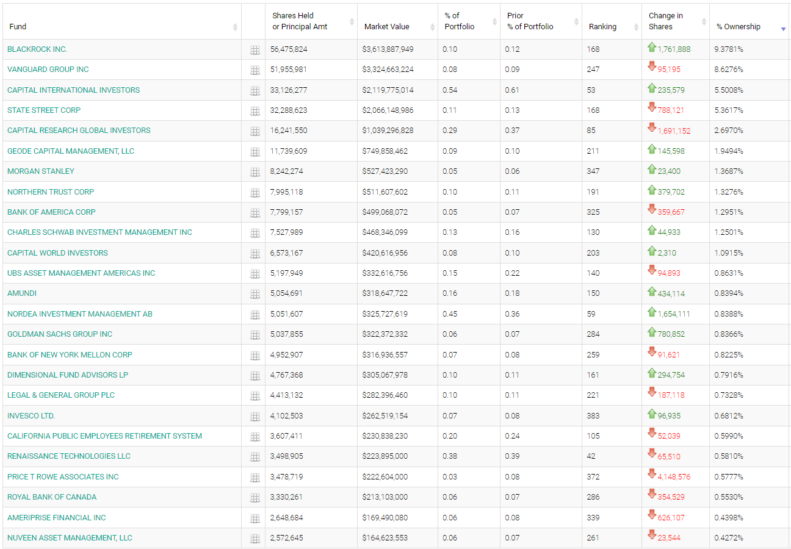
Task: Open grid icon for NORDEA INVESTMENT MANAGEMENT AB
Action: click(255, 315)
